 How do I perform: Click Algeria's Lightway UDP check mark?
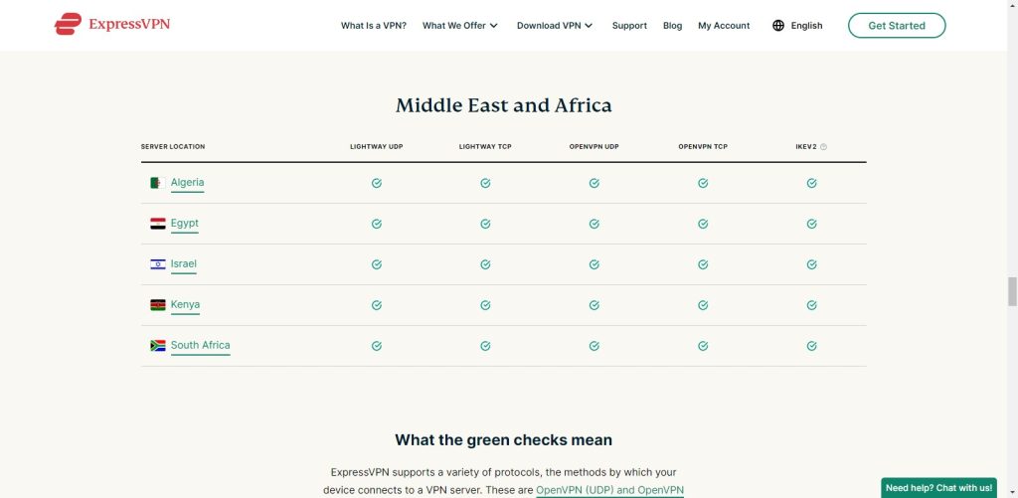click(377, 183)
